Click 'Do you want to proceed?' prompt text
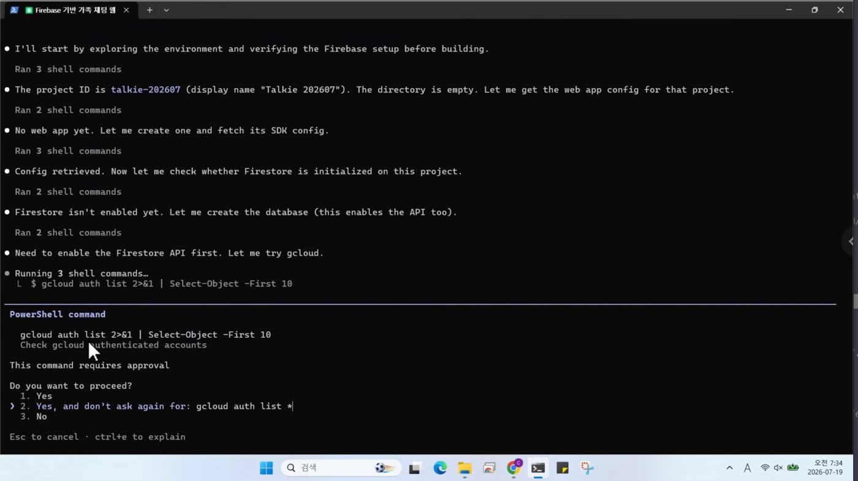This screenshot has width=858, height=481. pyautogui.click(x=70, y=386)
